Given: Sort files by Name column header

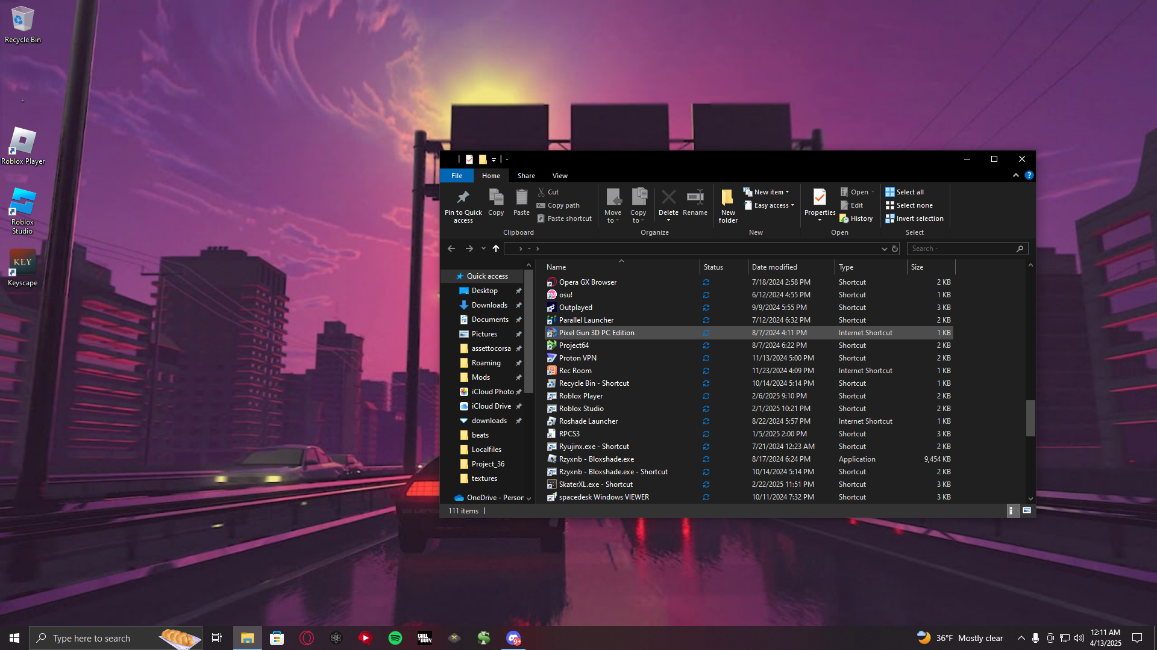Looking at the screenshot, I should tap(621, 267).
